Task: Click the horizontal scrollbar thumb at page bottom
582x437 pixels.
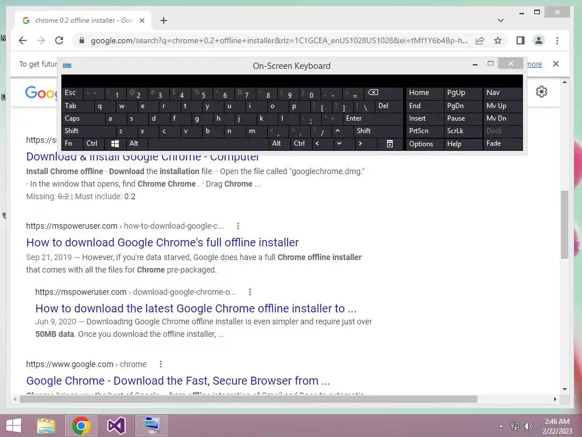Action: (248, 399)
